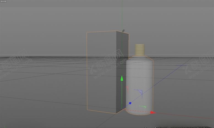Click the red X-axis move arrow
This screenshot has height=128, width=214.
pos(153,112)
